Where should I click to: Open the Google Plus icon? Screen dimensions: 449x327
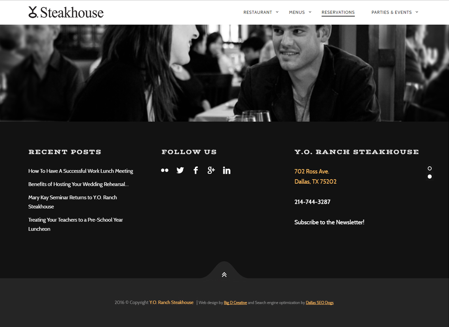click(x=211, y=170)
